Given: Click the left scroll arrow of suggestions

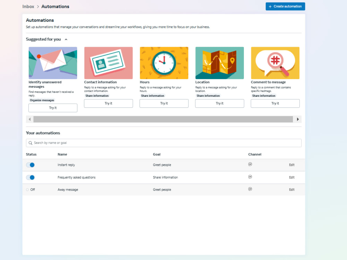Looking at the screenshot, I should 29,119.
